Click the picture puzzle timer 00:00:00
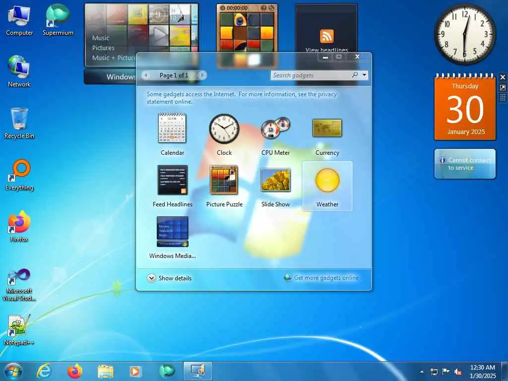508x381 pixels. (237, 8)
